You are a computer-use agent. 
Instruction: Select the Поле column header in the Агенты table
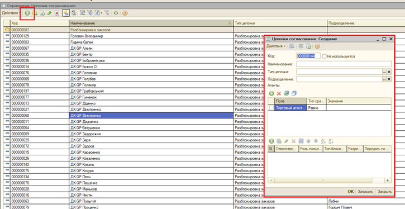(x=291, y=101)
